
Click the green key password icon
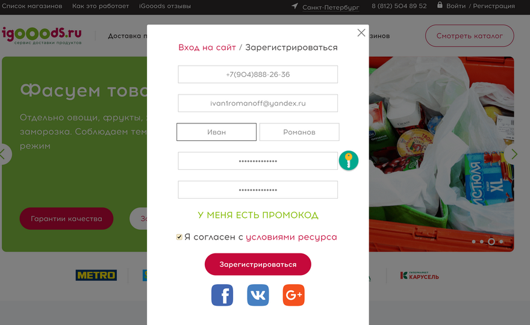(349, 161)
